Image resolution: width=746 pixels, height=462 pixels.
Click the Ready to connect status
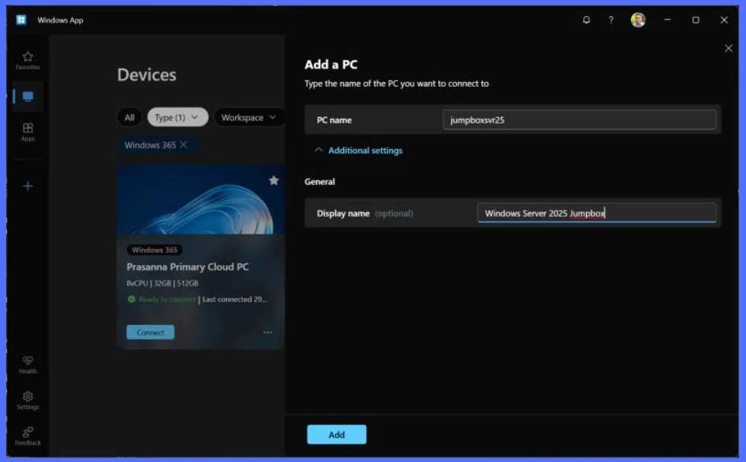[161, 299]
